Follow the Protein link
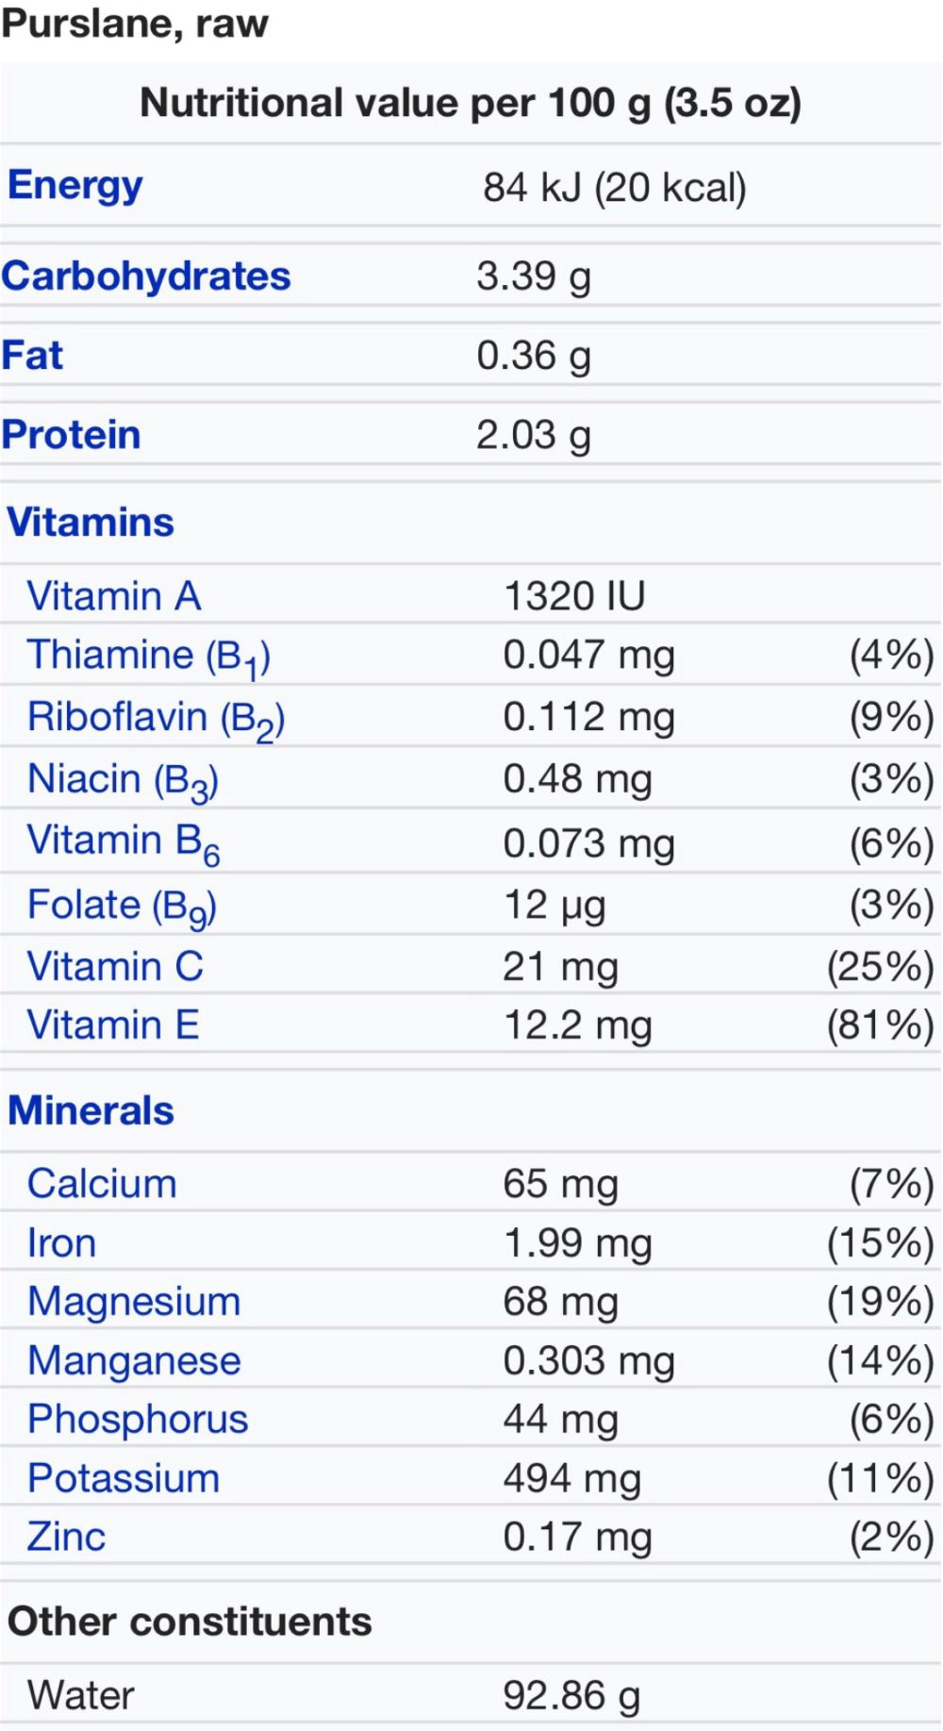Image resolution: width=943 pixels, height=1731 pixels. tap(71, 435)
